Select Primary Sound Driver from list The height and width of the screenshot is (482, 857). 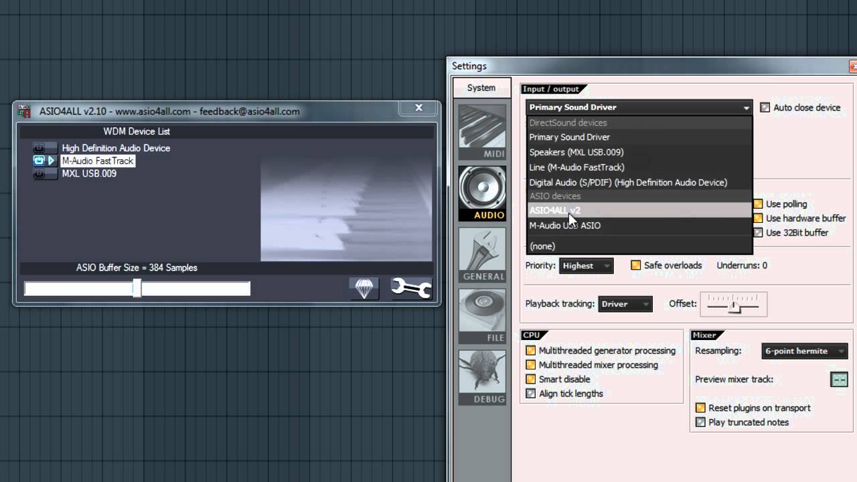639,137
